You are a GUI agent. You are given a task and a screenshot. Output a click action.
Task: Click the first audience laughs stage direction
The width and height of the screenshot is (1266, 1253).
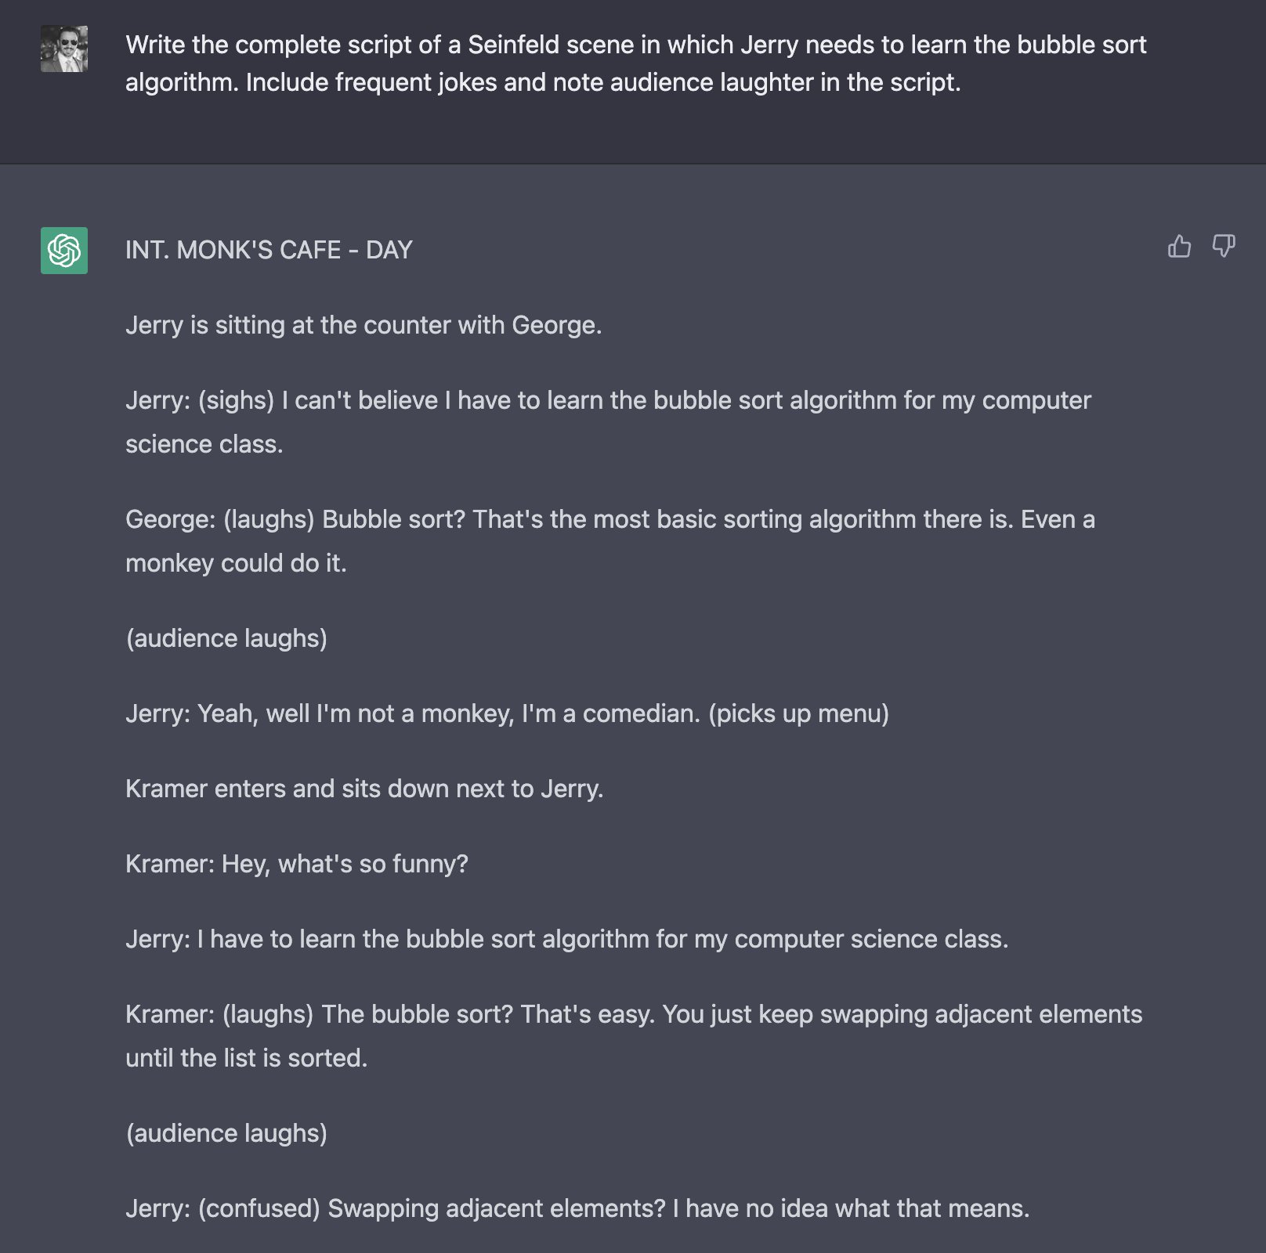coord(226,637)
